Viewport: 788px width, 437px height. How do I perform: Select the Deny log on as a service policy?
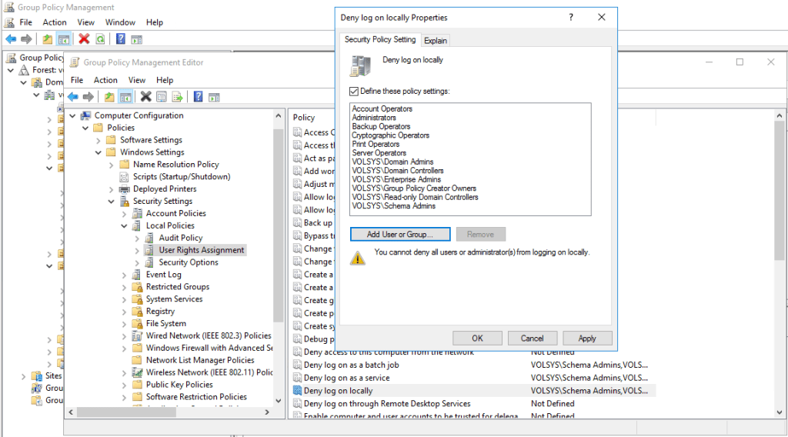pos(346,378)
